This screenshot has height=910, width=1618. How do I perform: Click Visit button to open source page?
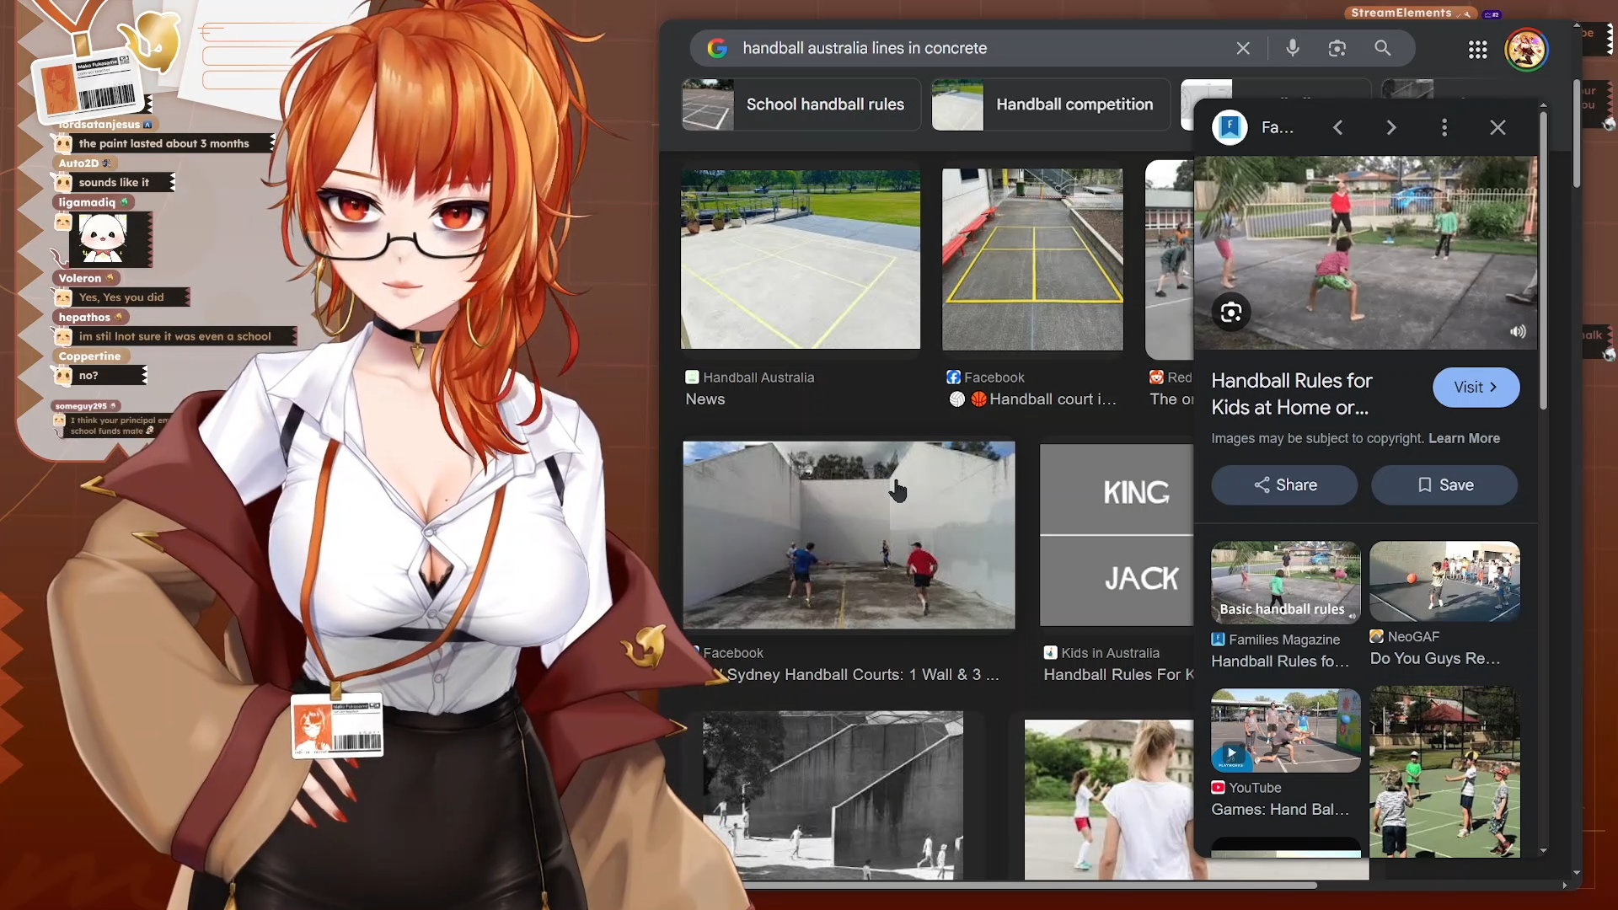pos(1476,388)
